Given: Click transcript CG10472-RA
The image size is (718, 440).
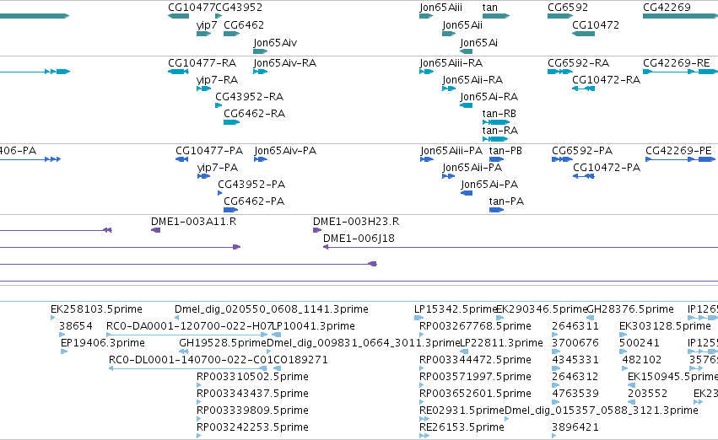Looking at the screenshot, I should 606,80.
